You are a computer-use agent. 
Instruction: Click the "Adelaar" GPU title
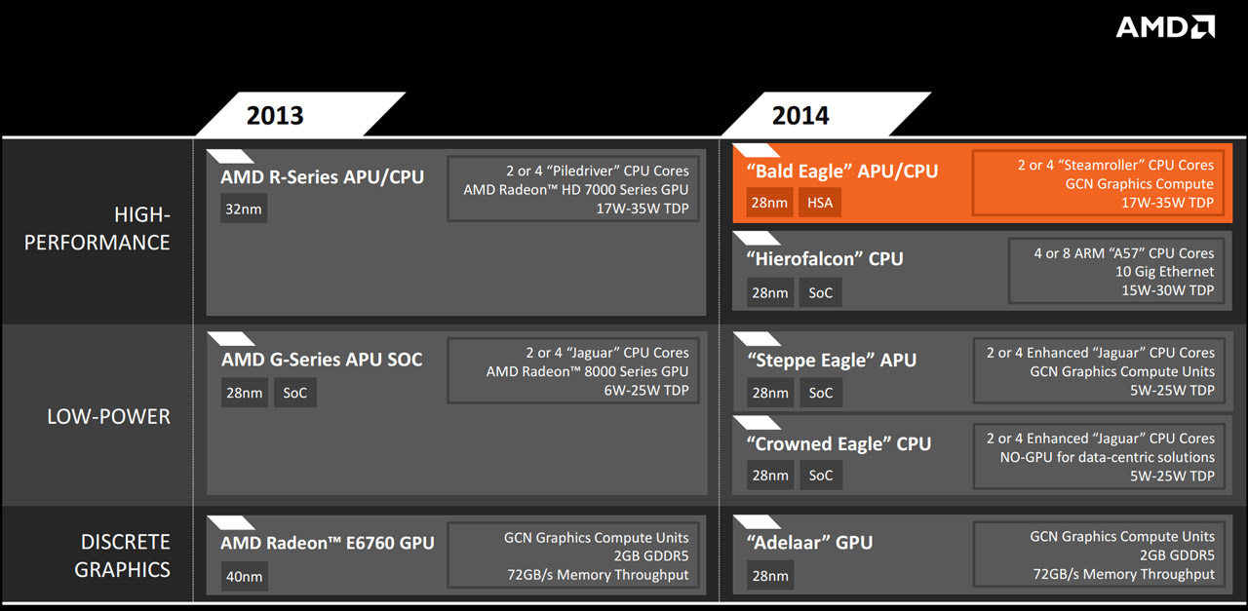(x=809, y=542)
